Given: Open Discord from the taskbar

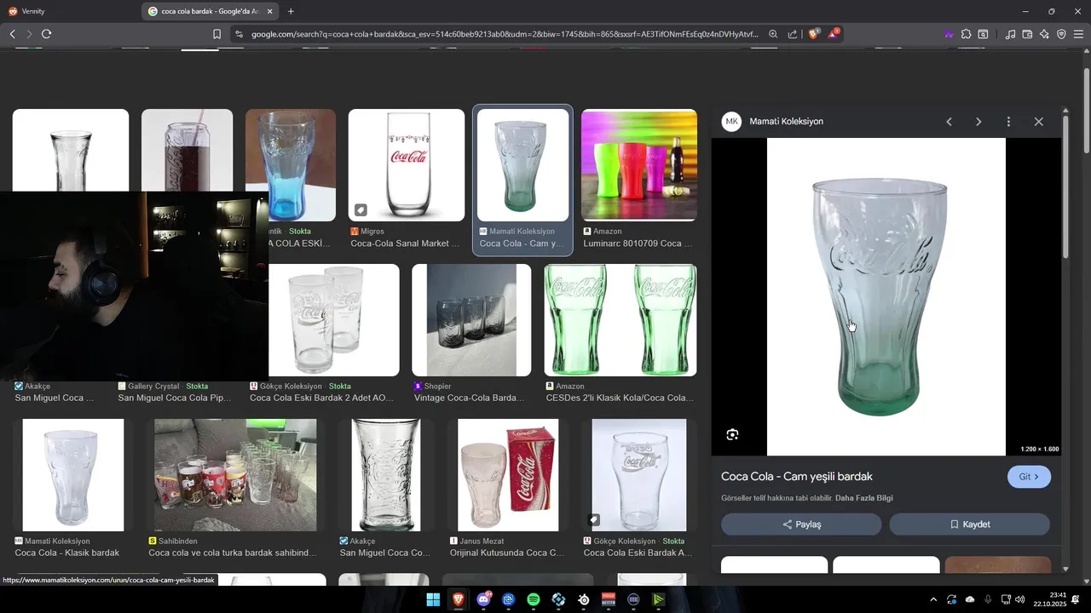Looking at the screenshot, I should (x=484, y=599).
